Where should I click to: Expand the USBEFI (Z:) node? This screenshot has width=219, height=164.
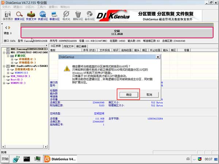pos(4,83)
